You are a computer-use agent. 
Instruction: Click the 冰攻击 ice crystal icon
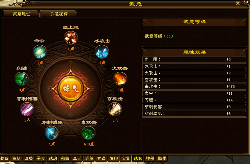pos(102,52)
